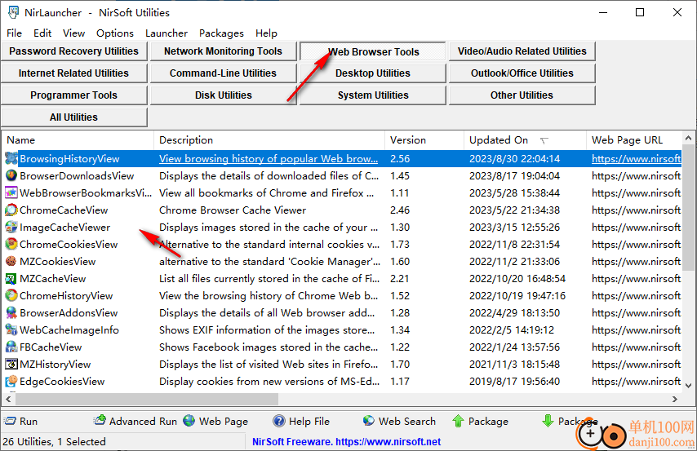This screenshot has height=451, width=697.
Task: Click the horizontal scrollbar right arrow
Action: point(675,399)
